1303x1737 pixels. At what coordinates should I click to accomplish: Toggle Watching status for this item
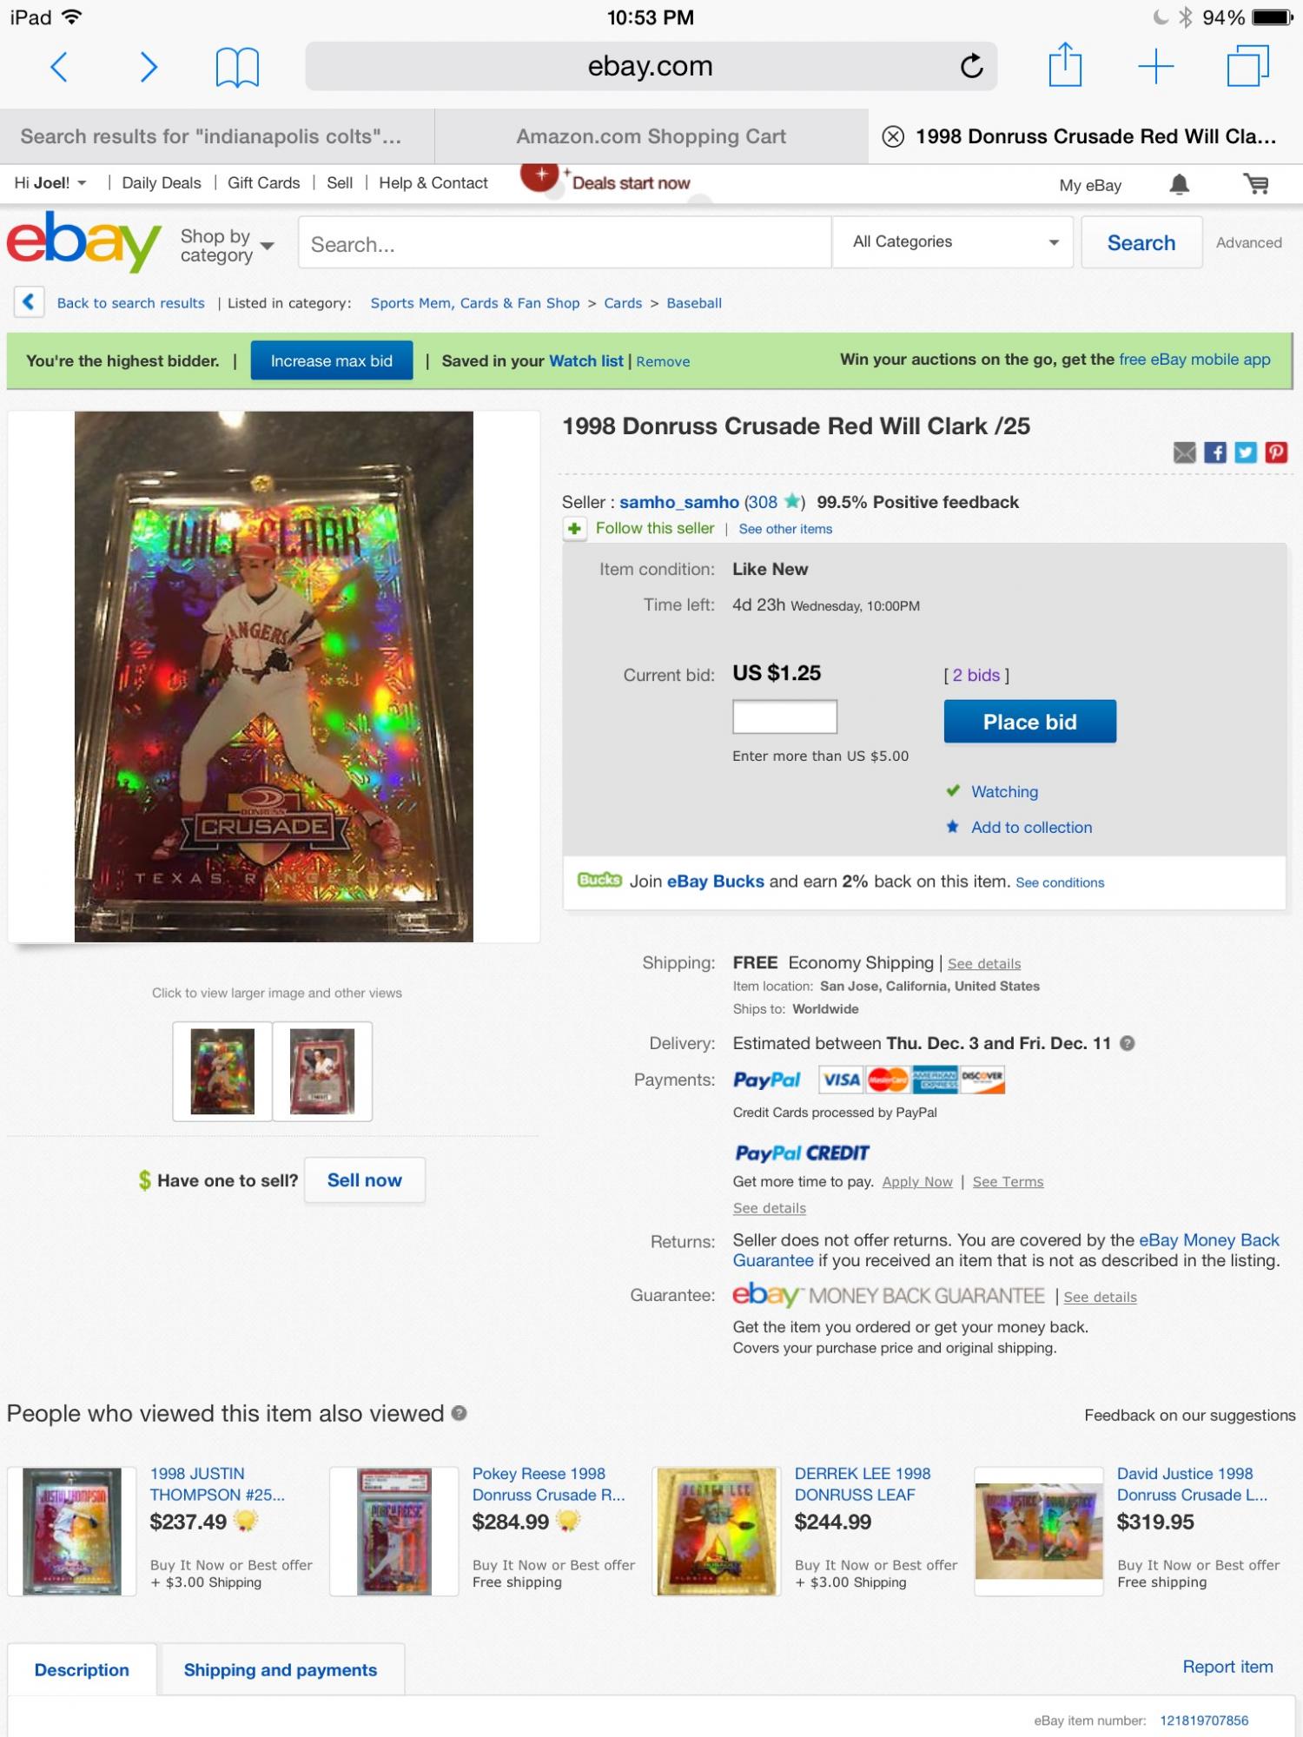[x=1004, y=791]
